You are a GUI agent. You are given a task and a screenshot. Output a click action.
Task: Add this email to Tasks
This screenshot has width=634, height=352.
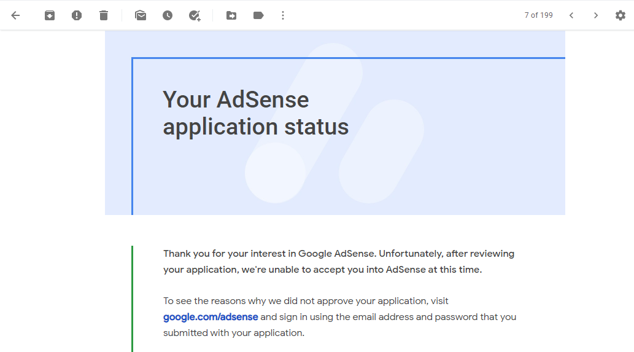point(195,15)
